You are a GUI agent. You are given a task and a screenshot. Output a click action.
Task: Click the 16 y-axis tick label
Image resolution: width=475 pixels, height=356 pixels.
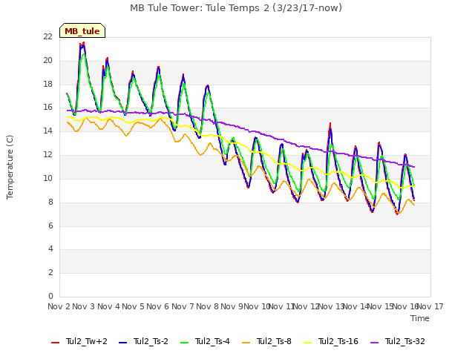coord(47,108)
